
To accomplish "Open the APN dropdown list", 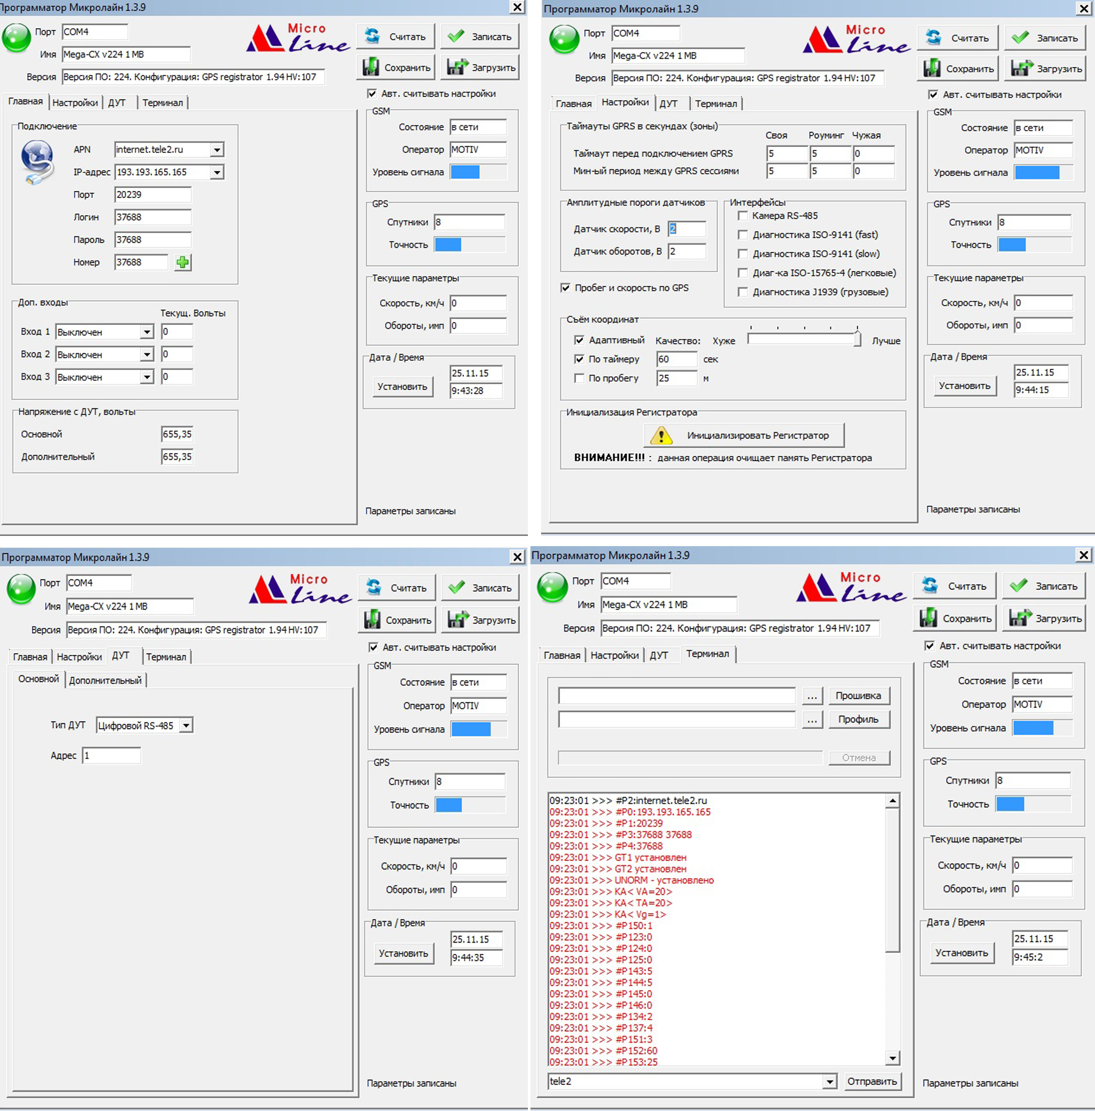I will click(x=217, y=150).
